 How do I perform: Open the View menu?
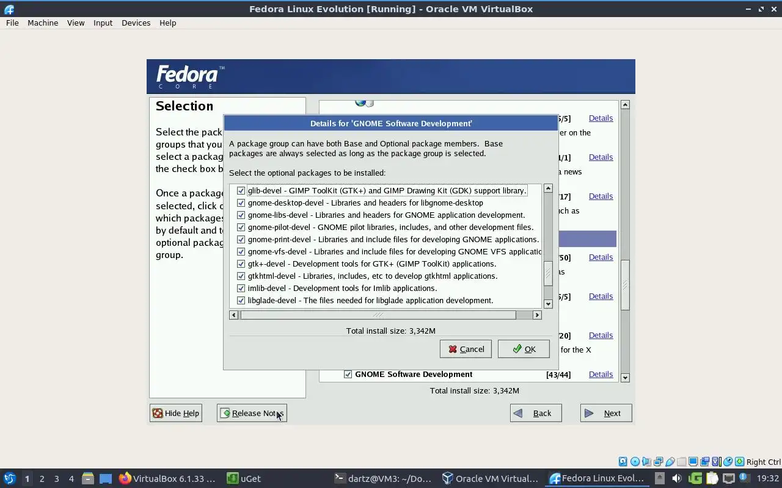(76, 23)
